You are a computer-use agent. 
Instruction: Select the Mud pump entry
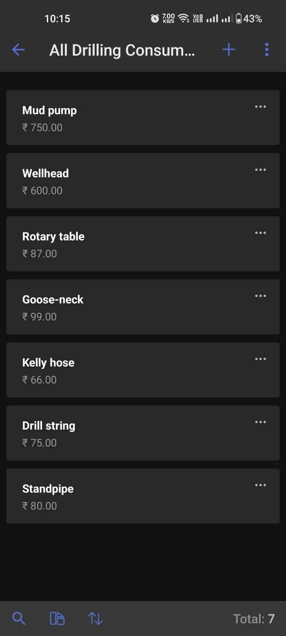pos(143,118)
